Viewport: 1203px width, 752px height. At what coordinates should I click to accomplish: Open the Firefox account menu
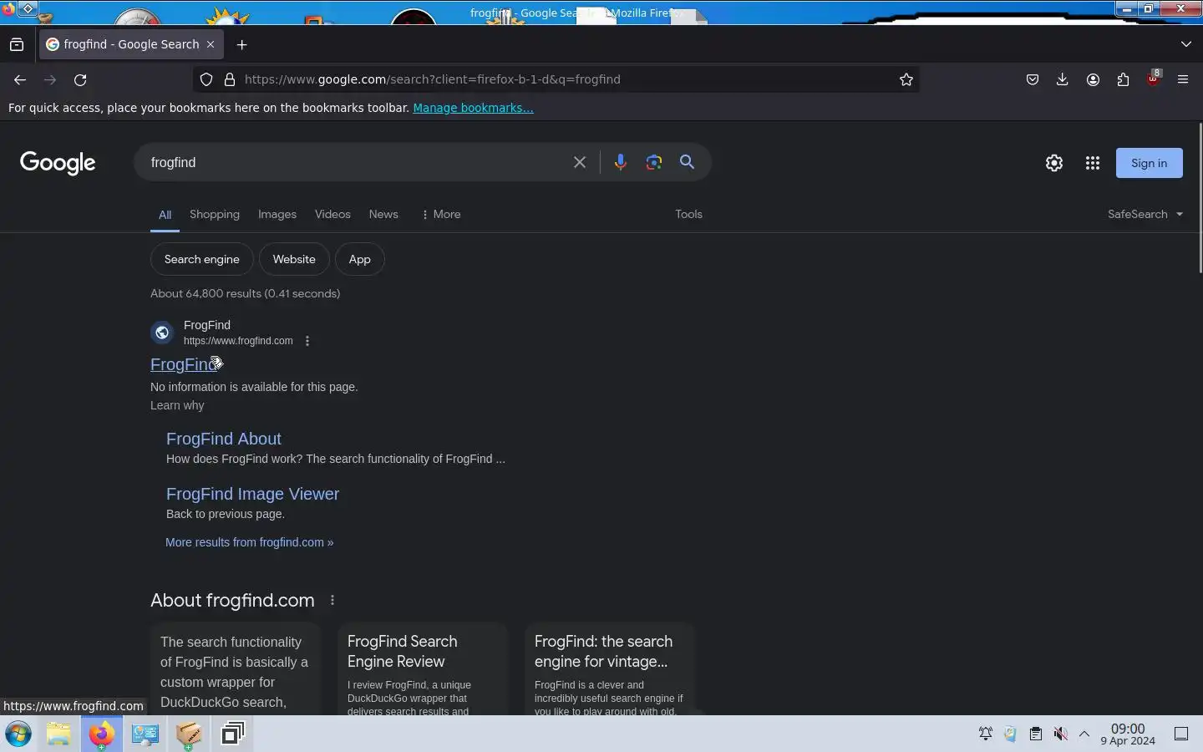point(1093,79)
